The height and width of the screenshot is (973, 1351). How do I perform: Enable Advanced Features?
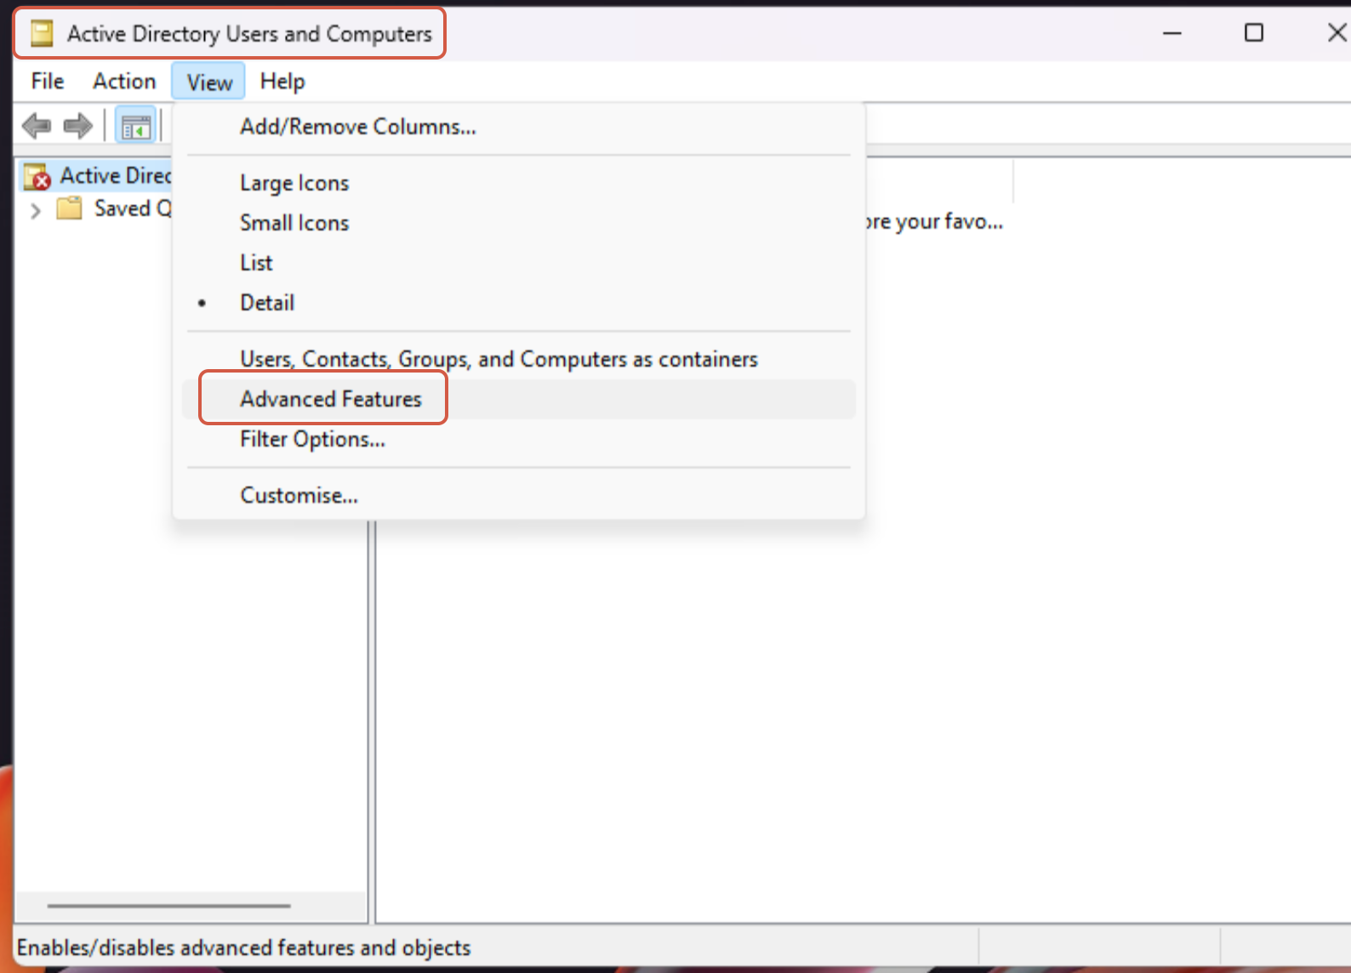(x=519, y=399)
